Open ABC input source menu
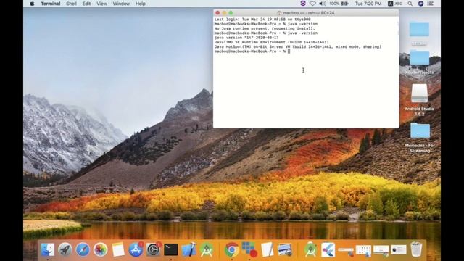464x261 pixels. pyautogui.click(x=395, y=4)
